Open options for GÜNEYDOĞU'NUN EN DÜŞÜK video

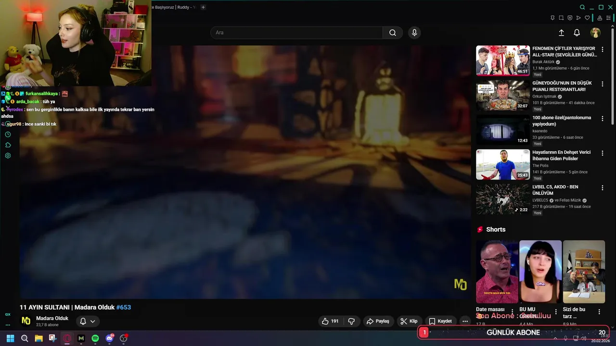(x=602, y=84)
